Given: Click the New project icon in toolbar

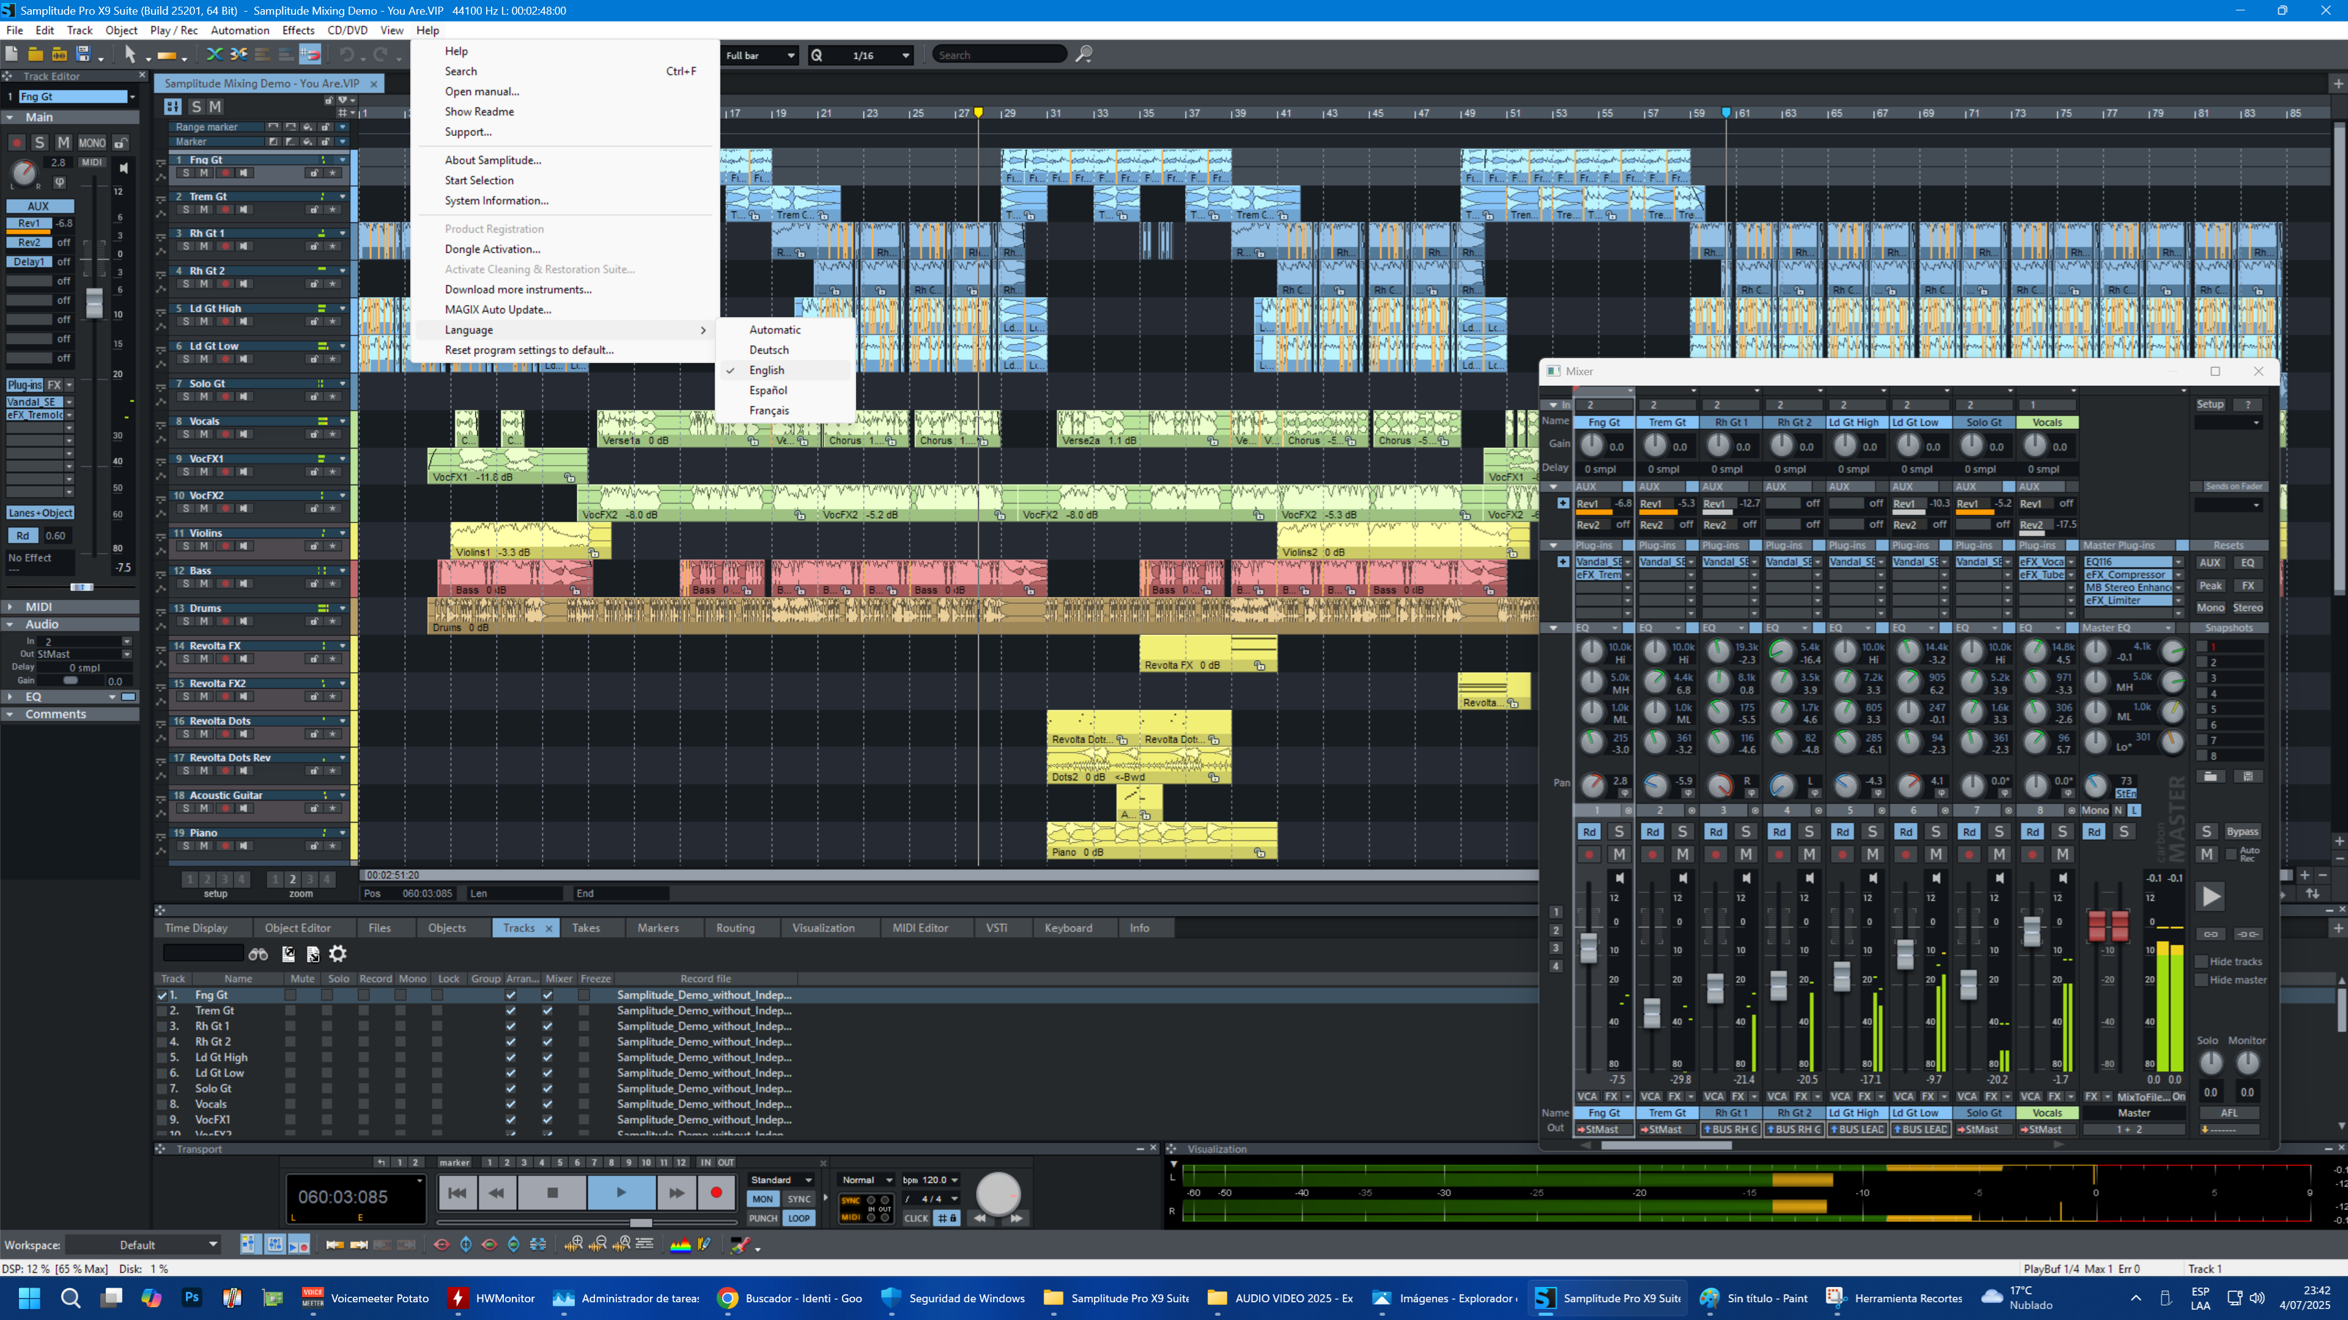Looking at the screenshot, I should [x=12, y=54].
